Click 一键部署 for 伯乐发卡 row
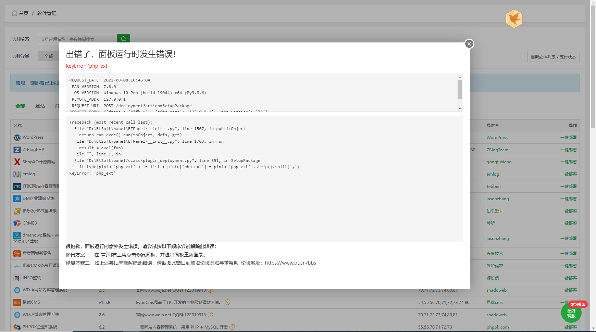596x332 pixels. [569, 211]
